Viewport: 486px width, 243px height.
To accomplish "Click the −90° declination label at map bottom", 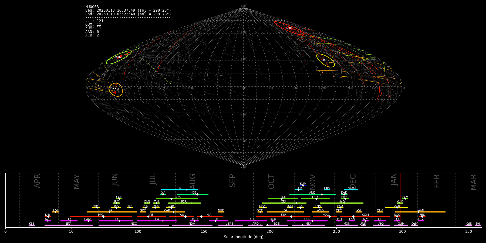I will coord(244,168).
